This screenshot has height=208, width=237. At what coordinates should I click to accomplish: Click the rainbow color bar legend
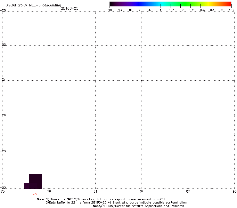[x=170, y=4]
